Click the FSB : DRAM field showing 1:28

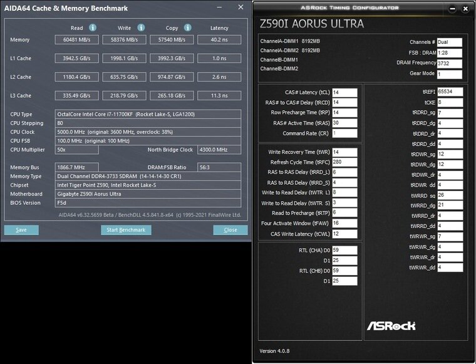click(x=450, y=53)
